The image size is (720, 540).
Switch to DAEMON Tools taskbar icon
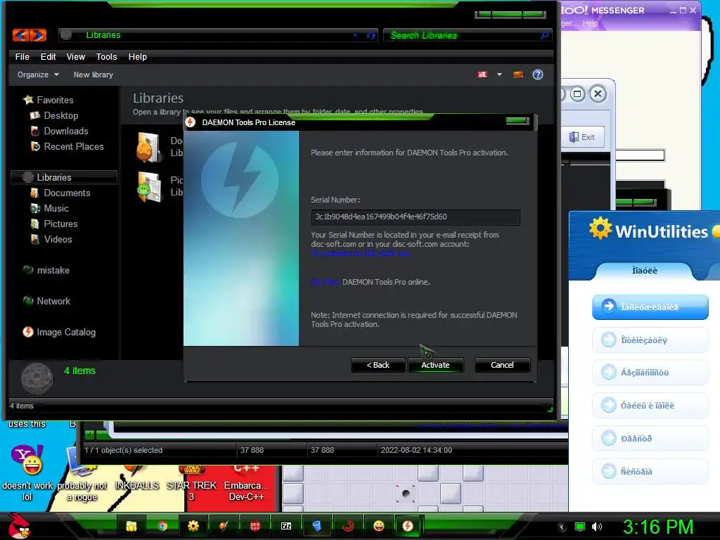click(408, 526)
